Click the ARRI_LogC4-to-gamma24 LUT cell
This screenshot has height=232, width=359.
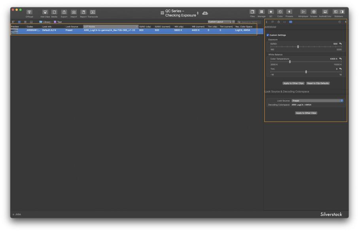(110, 30)
